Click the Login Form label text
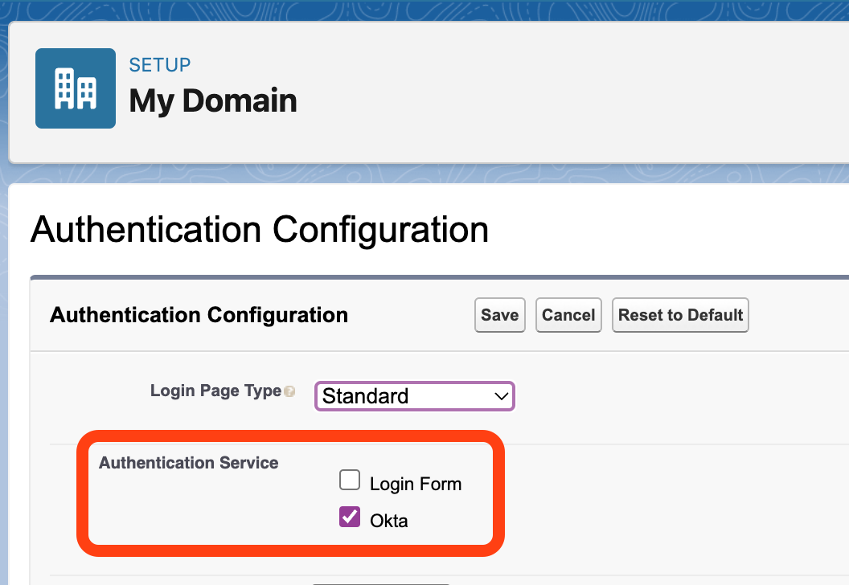Viewport: 849px width, 585px height. [x=416, y=484]
